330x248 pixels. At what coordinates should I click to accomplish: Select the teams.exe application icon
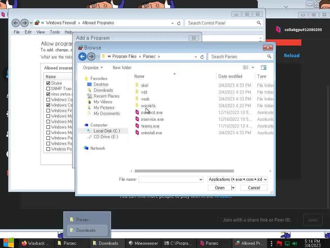(x=137, y=126)
